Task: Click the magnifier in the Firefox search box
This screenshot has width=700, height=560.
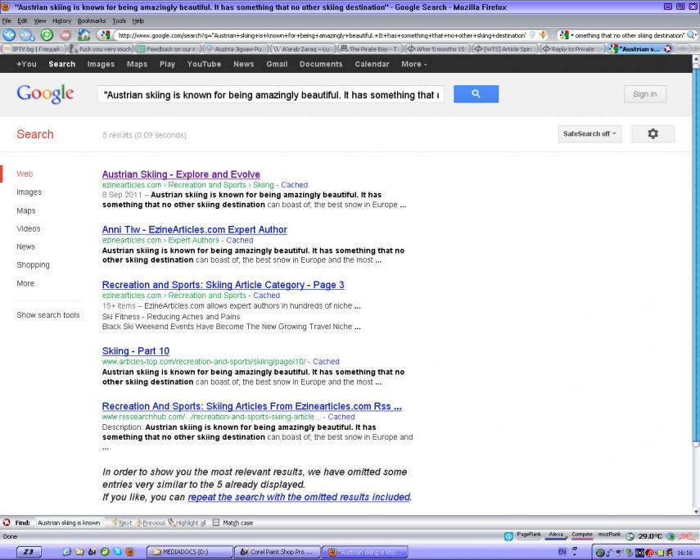Action: (691, 35)
